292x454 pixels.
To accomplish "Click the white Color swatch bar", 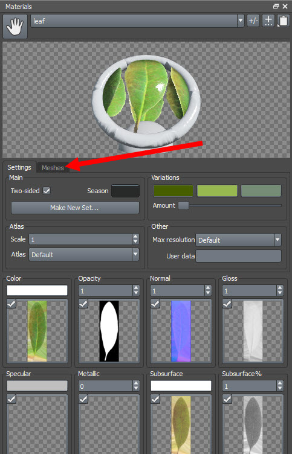I will [37, 290].
